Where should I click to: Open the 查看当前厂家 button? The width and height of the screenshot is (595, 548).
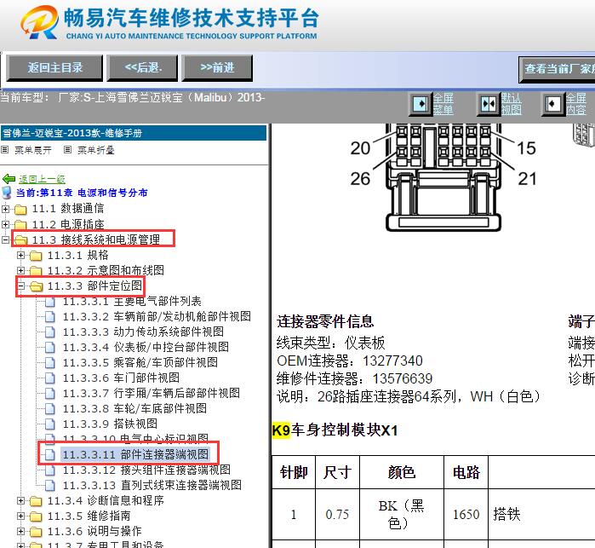point(557,69)
